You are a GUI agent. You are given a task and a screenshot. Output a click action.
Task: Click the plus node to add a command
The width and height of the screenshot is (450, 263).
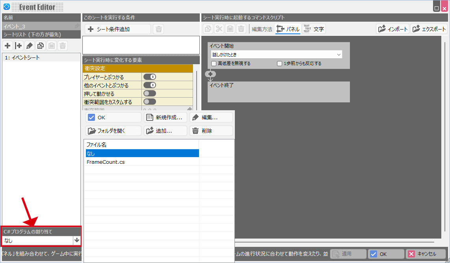point(210,74)
